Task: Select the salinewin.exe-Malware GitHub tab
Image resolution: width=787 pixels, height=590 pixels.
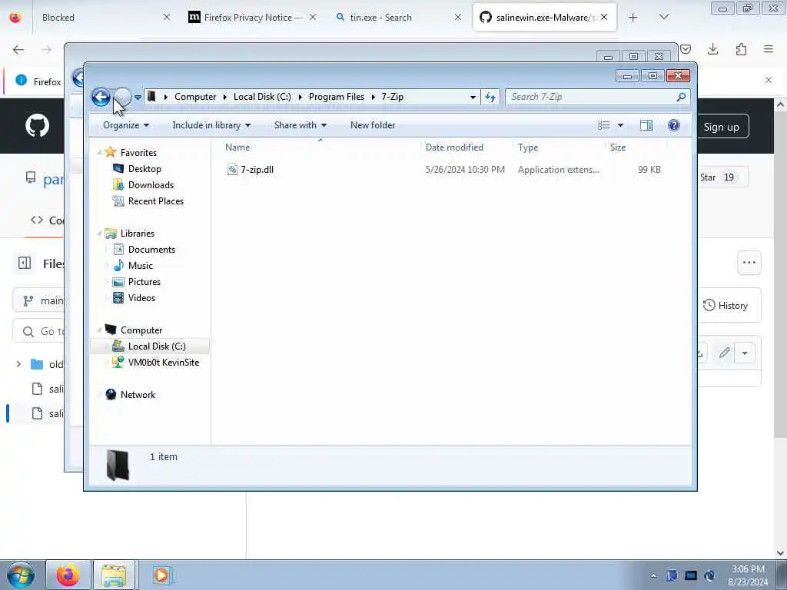Action: [545, 18]
